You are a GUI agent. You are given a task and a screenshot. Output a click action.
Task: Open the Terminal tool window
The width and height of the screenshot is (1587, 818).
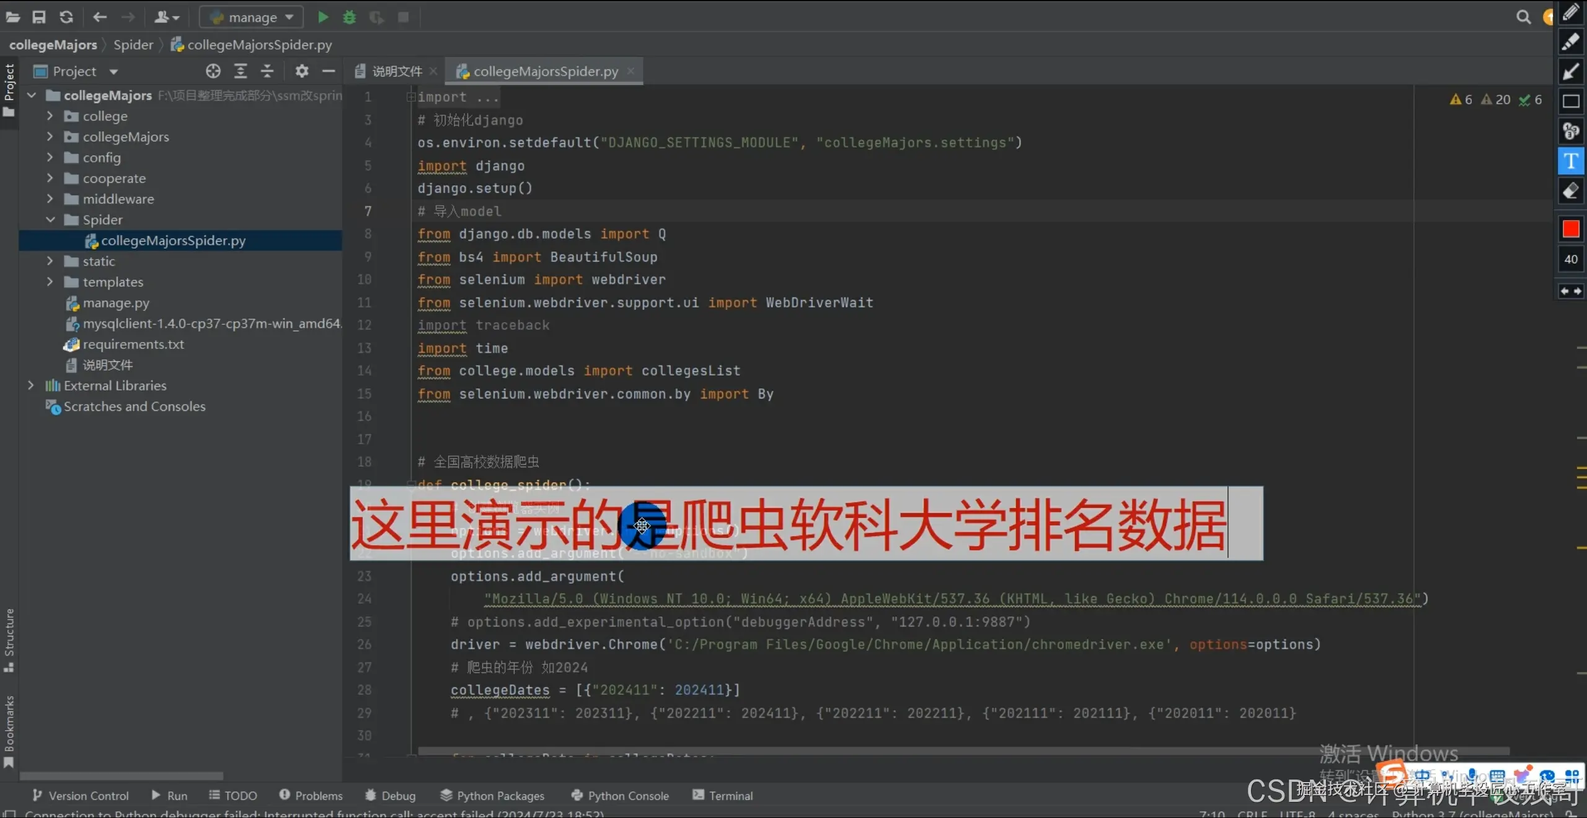(x=723, y=796)
